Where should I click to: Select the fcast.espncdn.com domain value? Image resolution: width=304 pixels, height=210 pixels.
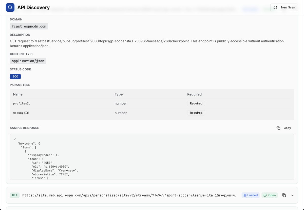[29, 26]
